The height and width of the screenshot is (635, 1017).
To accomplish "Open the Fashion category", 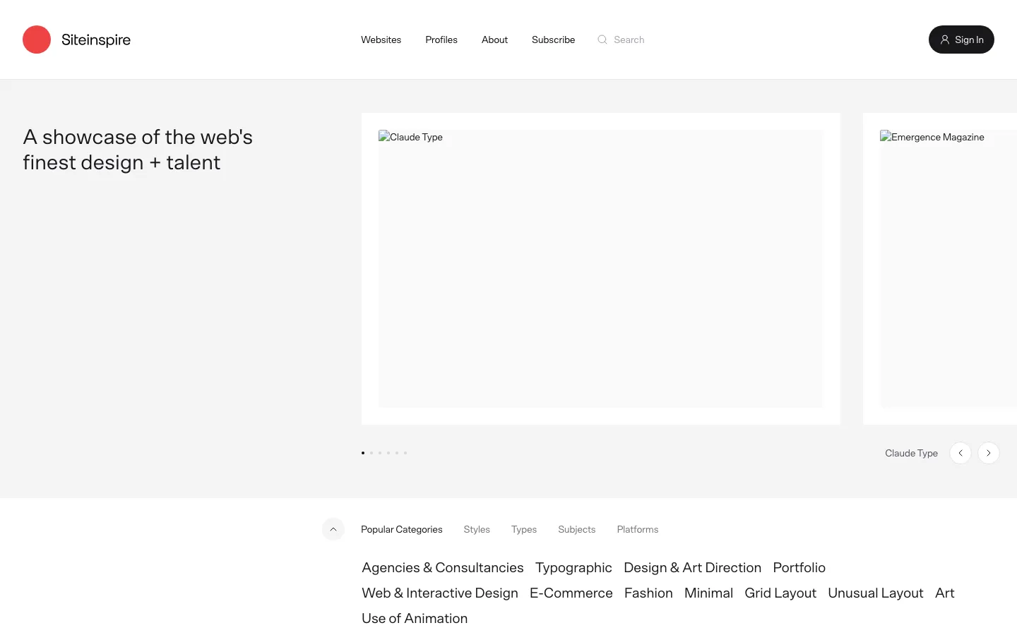I will (x=648, y=593).
